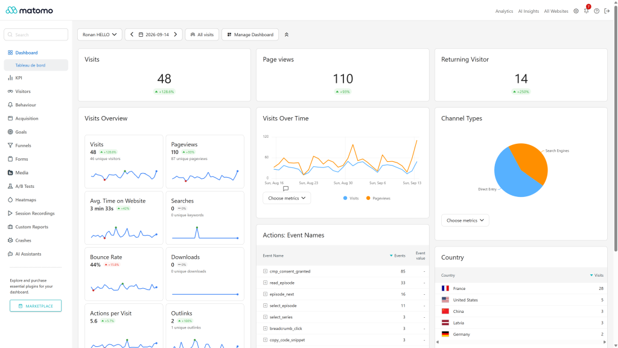Open the Ronan HELLO site selector dropdown
The image size is (618, 348).
(100, 34)
